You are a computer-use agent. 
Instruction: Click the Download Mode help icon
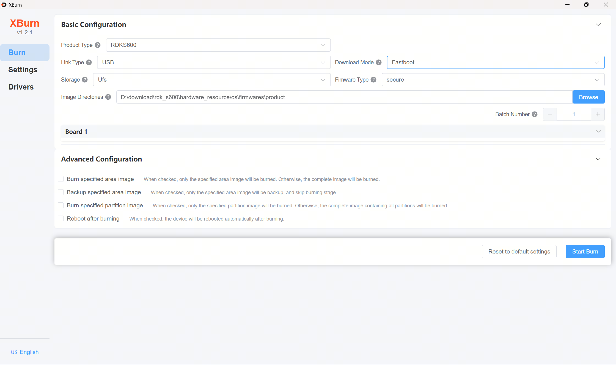click(379, 62)
